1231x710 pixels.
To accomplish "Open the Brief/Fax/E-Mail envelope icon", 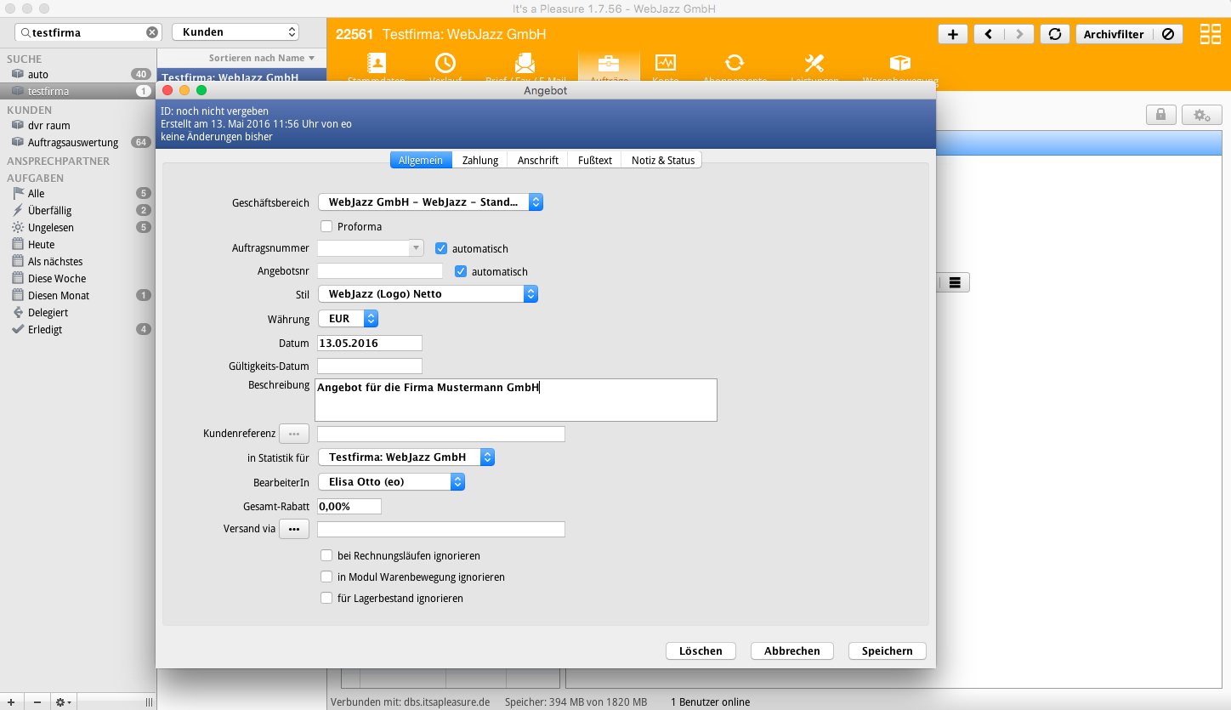I will click(x=525, y=63).
